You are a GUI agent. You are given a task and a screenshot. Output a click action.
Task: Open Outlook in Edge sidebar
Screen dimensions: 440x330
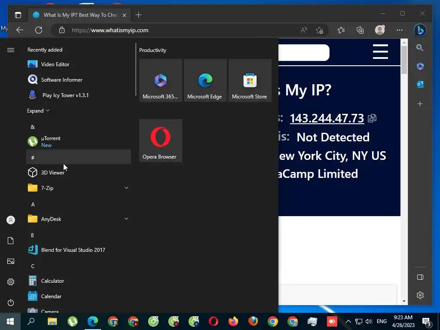420,84
